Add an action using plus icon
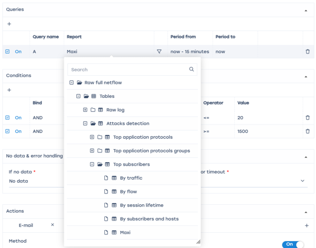Image resolution: width=316 pixels, height=248 pixels. [307, 225]
